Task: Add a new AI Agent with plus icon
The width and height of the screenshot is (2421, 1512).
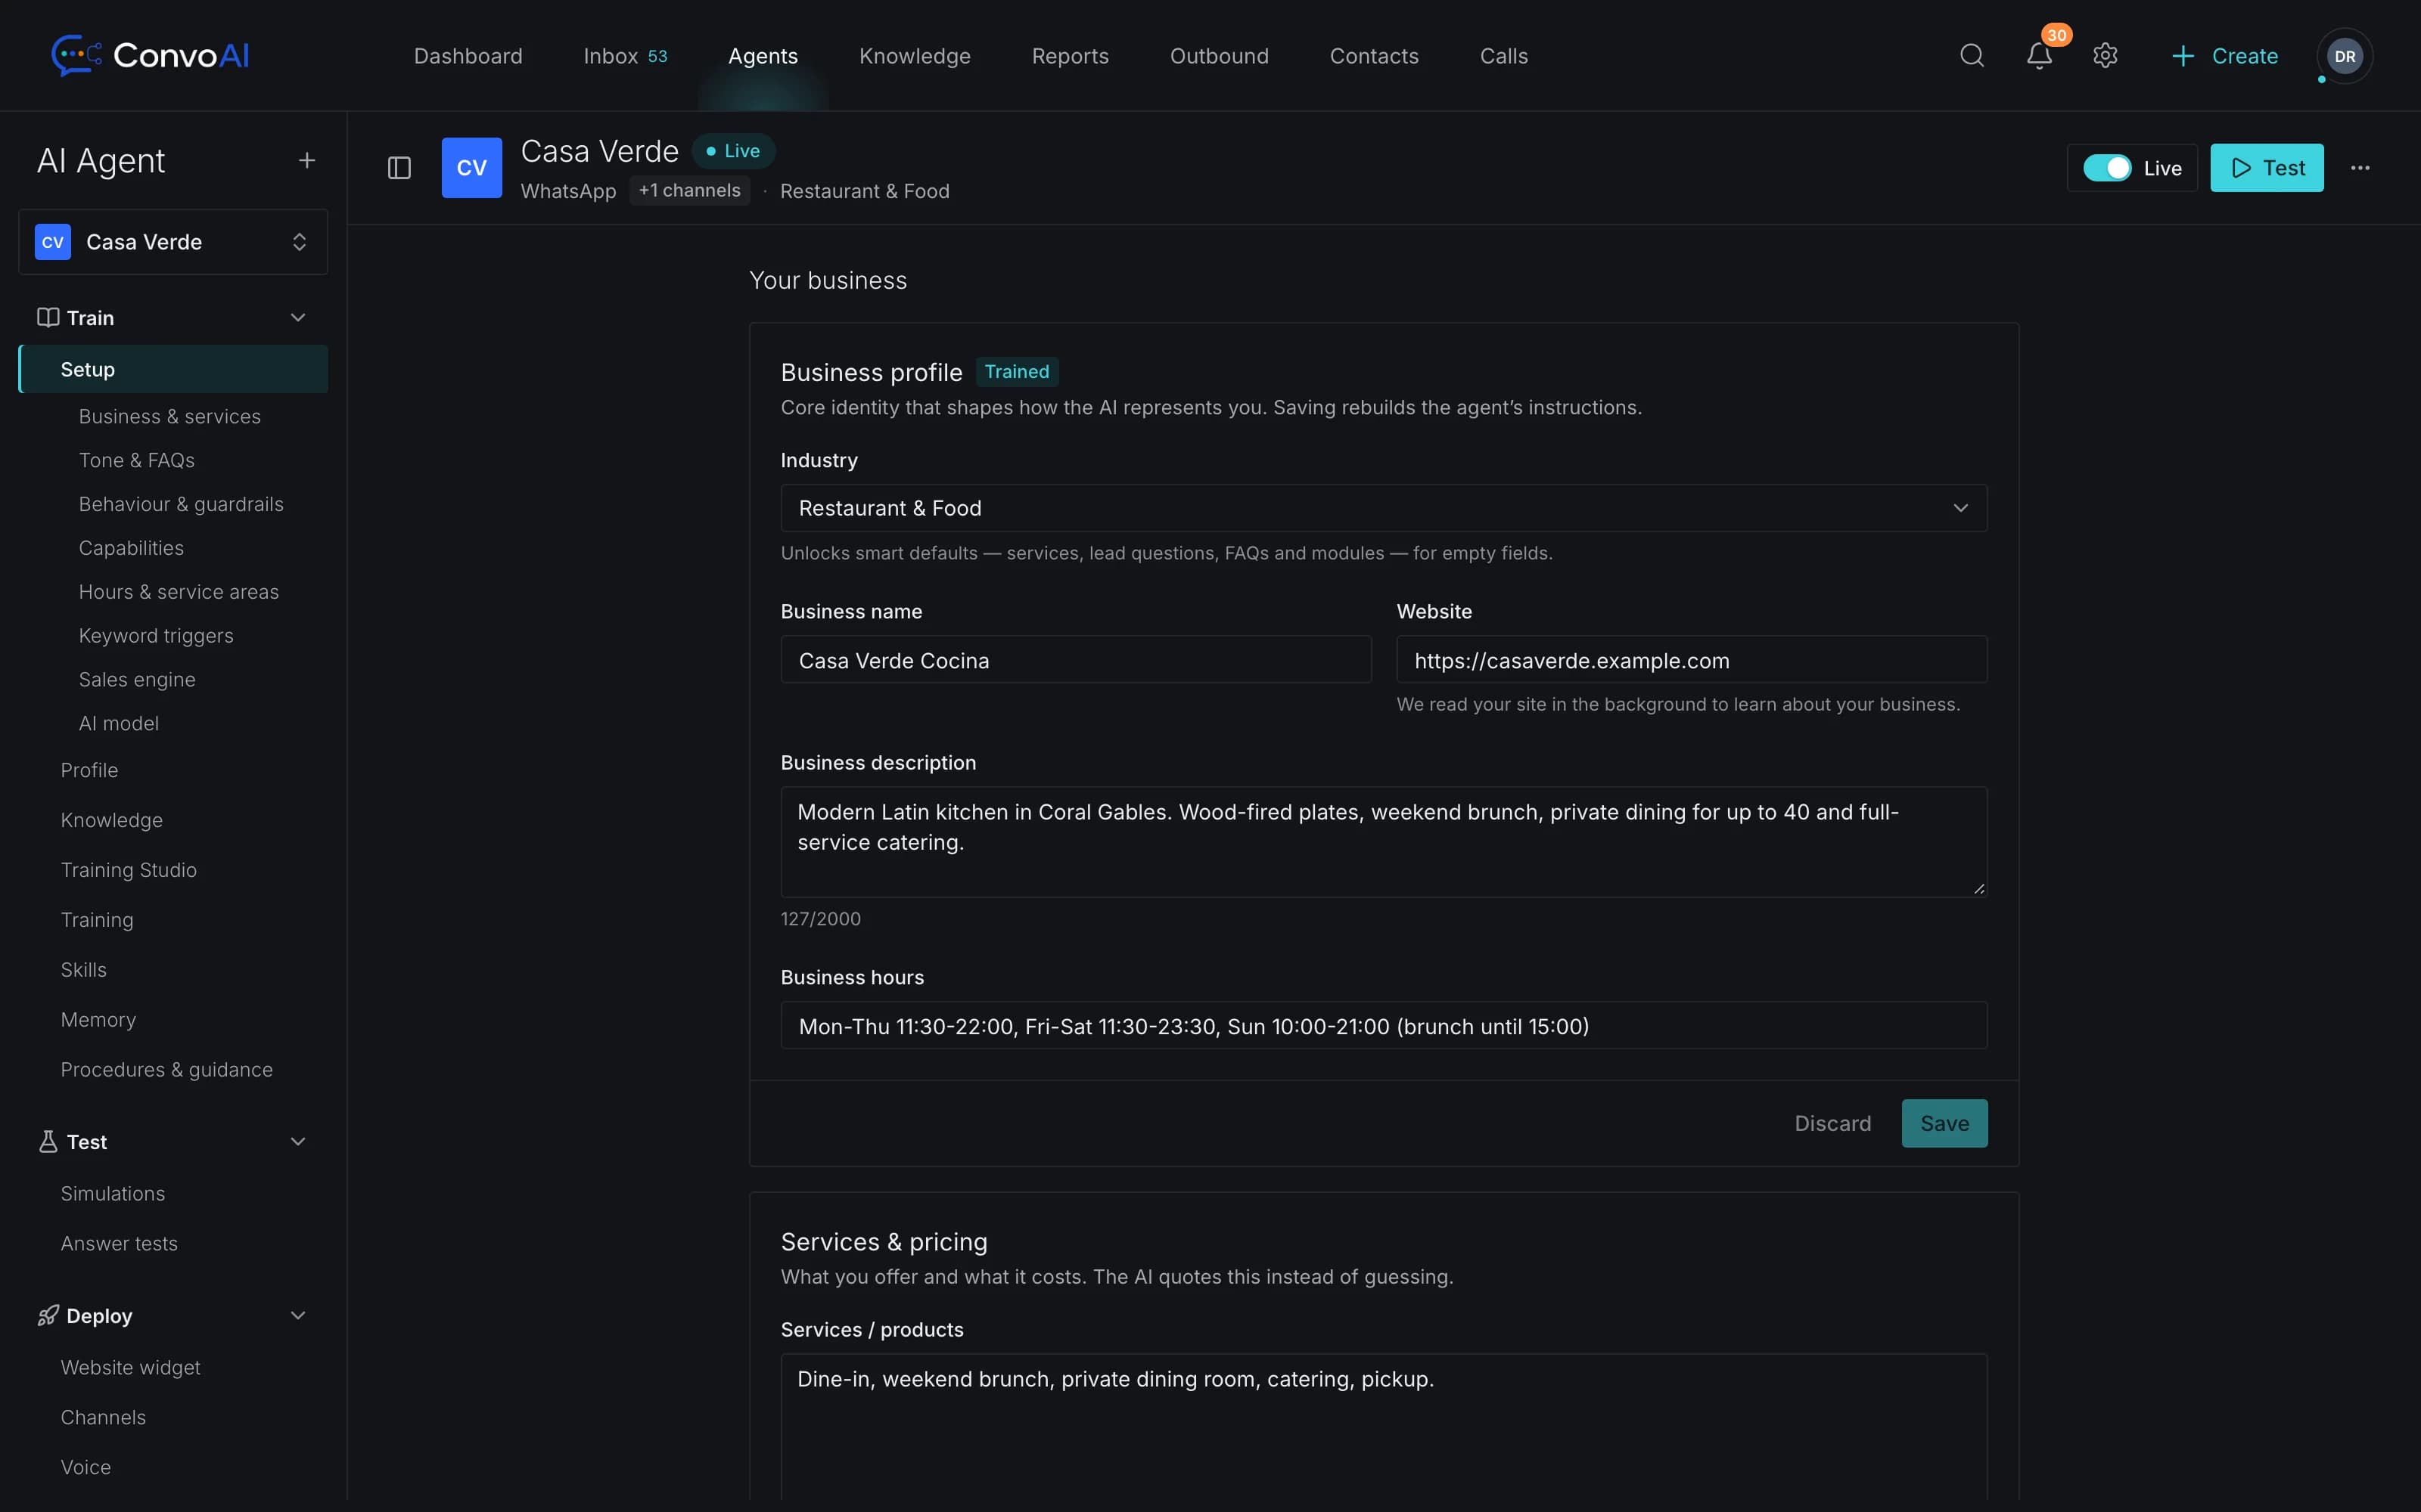Action: 307,161
